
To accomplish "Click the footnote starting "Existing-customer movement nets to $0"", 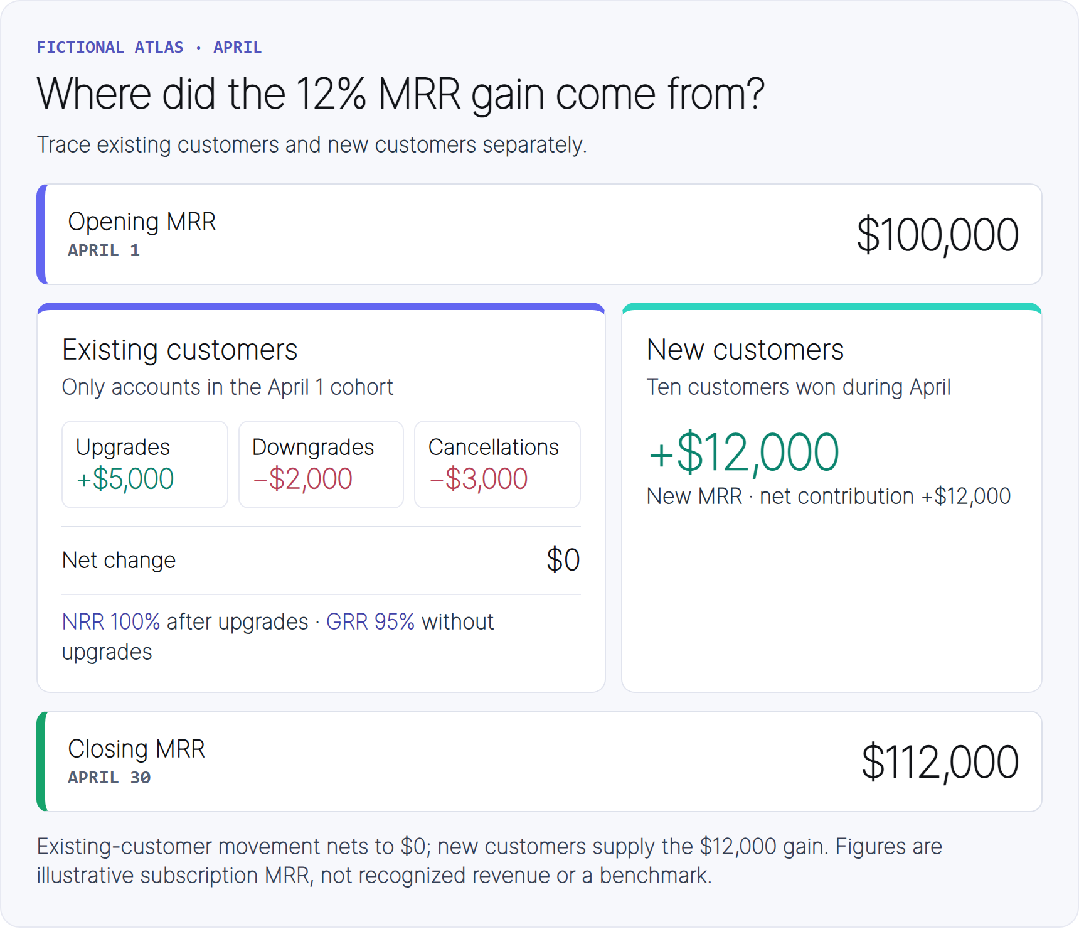I will 489,861.
